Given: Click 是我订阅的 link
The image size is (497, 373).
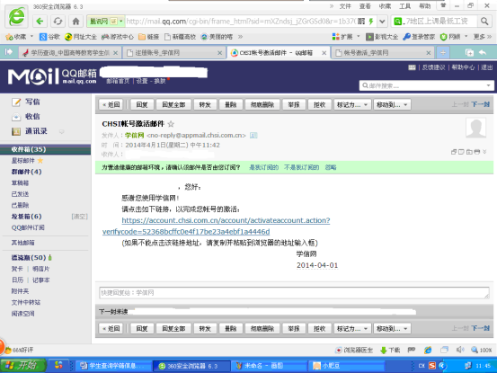Looking at the screenshot, I should coord(263,167).
